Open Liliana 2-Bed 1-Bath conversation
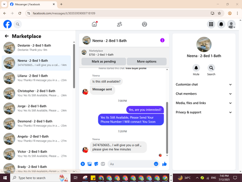The height and width of the screenshot is (182, 242). (36, 78)
